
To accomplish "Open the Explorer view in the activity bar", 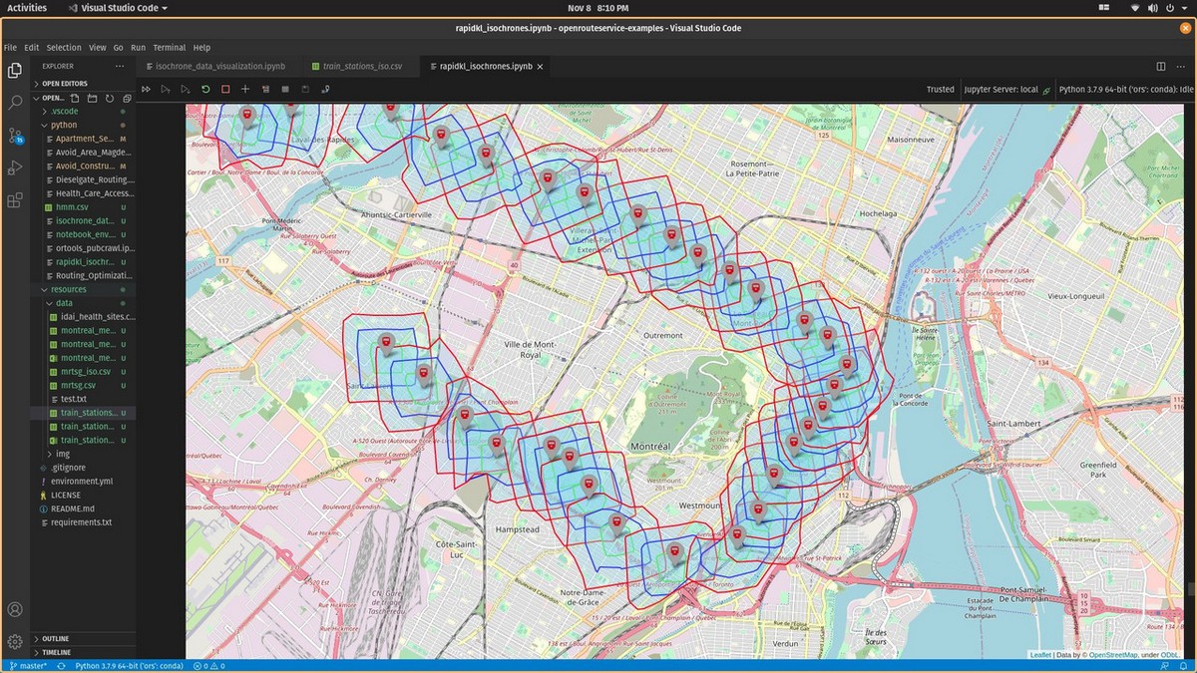I will tap(15, 70).
